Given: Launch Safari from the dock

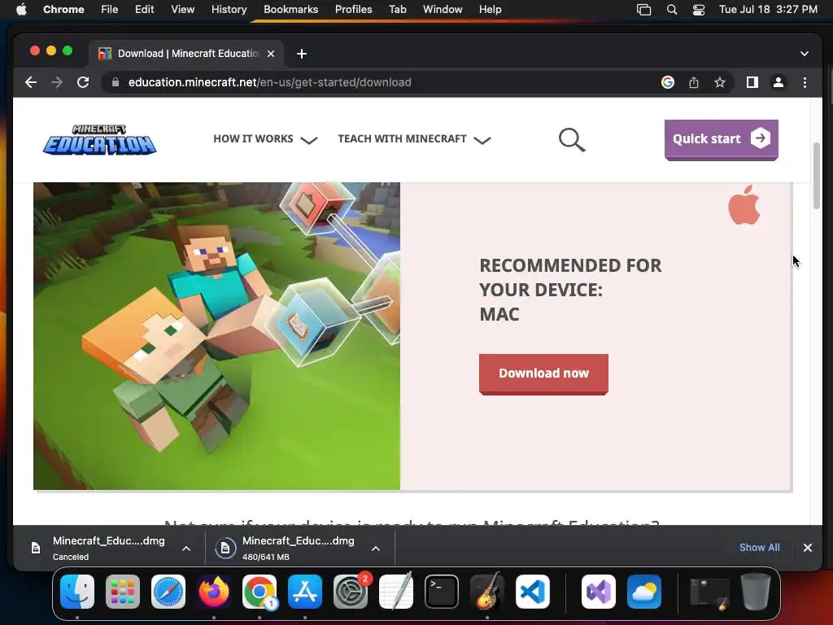Looking at the screenshot, I should click(168, 592).
